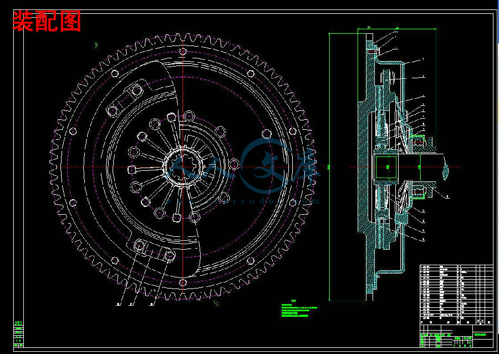Select the splined hub at flywheel center
Screen dimensions: 499x354
click(184, 167)
